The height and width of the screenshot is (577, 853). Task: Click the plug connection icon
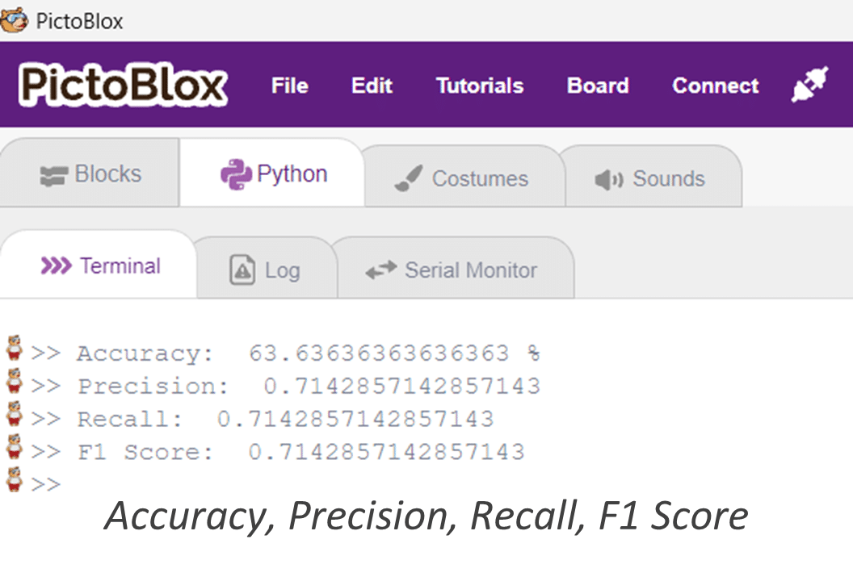tap(809, 86)
